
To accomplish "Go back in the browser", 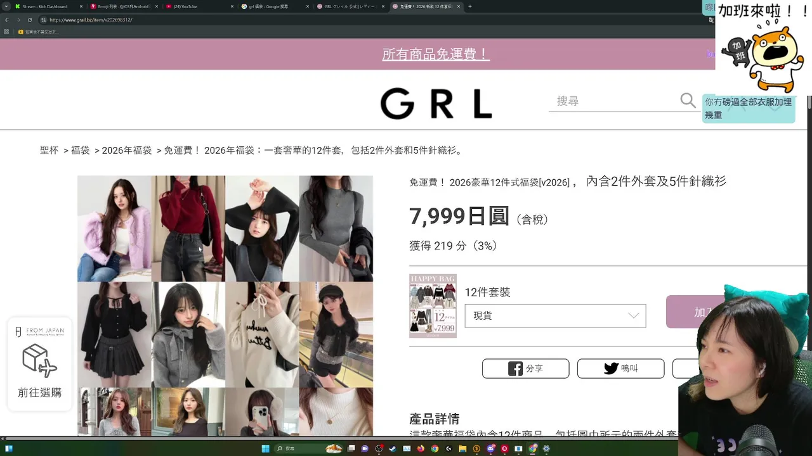I will click(7, 20).
